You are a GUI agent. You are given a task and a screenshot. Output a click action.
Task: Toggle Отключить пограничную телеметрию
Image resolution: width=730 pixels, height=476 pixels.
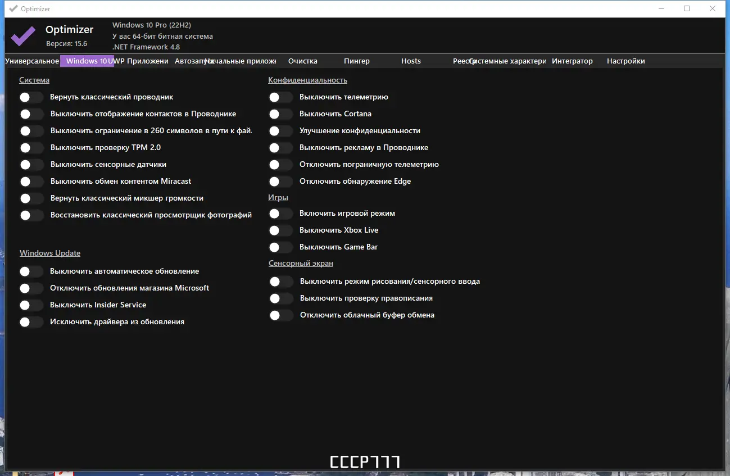point(281,165)
